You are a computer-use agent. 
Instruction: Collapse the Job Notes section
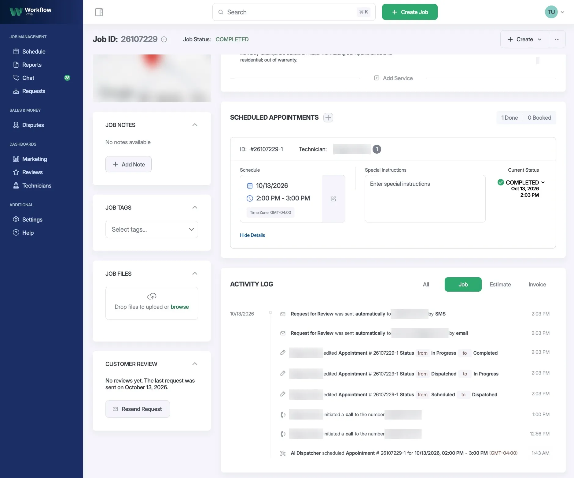[195, 125]
